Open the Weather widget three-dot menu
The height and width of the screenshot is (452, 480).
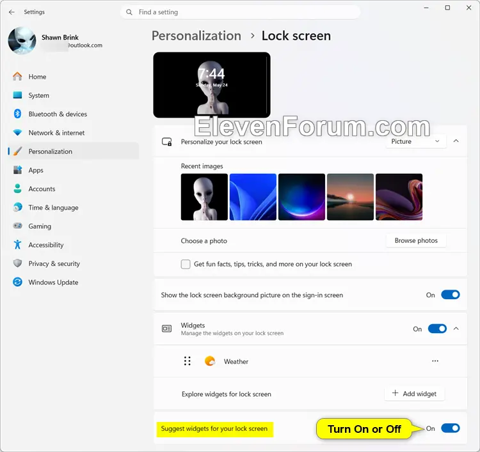coord(435,361)
